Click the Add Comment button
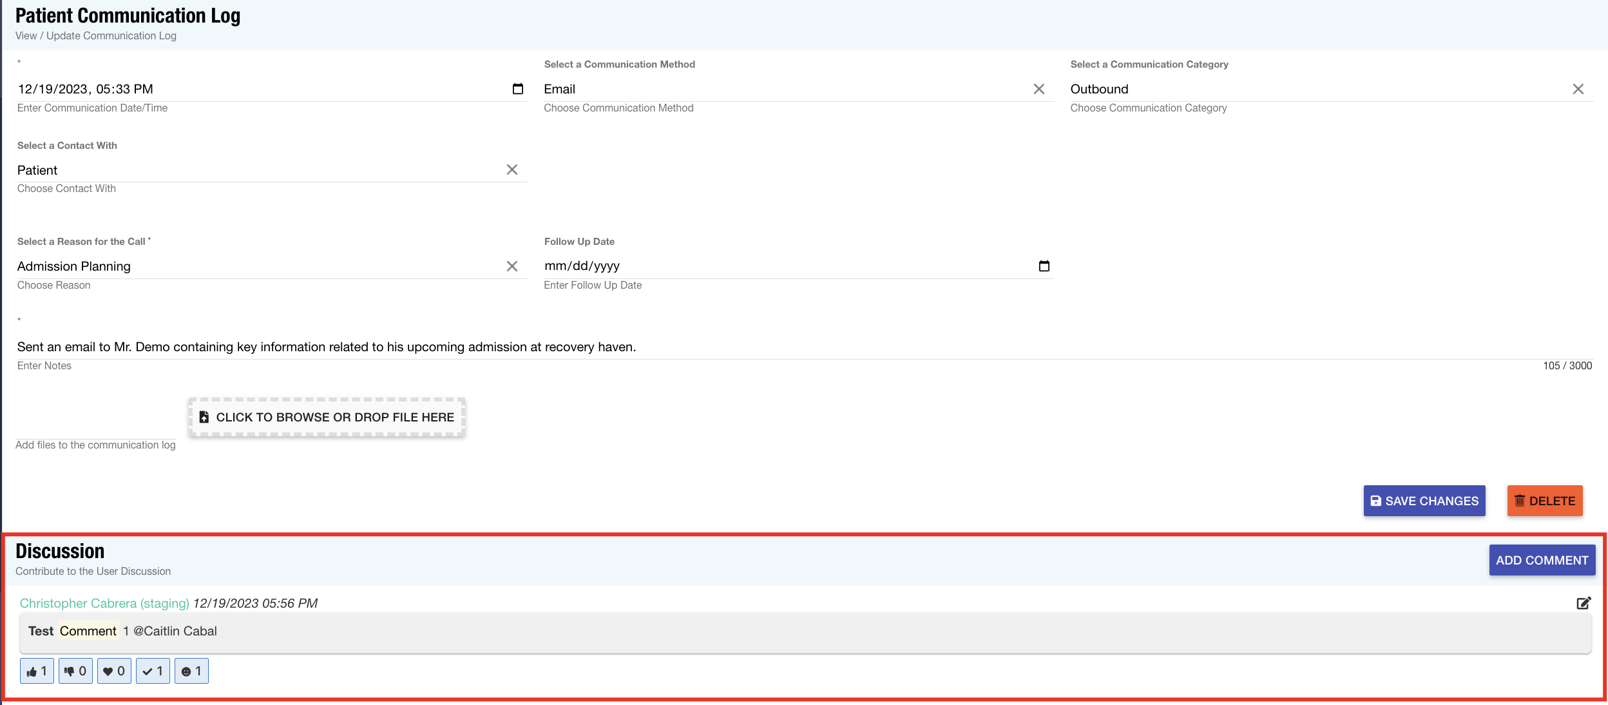The width and height of the screenshot is (1608, 705). pyautogui.click(x=1542, y=560)
